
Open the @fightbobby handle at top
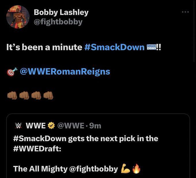[x=58, y=22]
